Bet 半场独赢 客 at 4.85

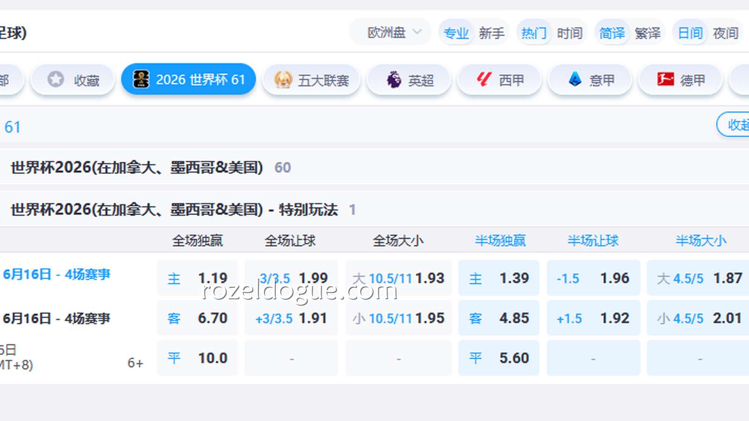pos(499,318)
